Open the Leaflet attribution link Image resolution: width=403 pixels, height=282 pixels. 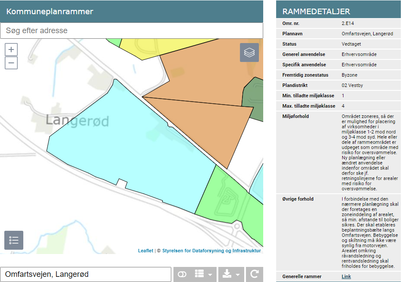145,251
